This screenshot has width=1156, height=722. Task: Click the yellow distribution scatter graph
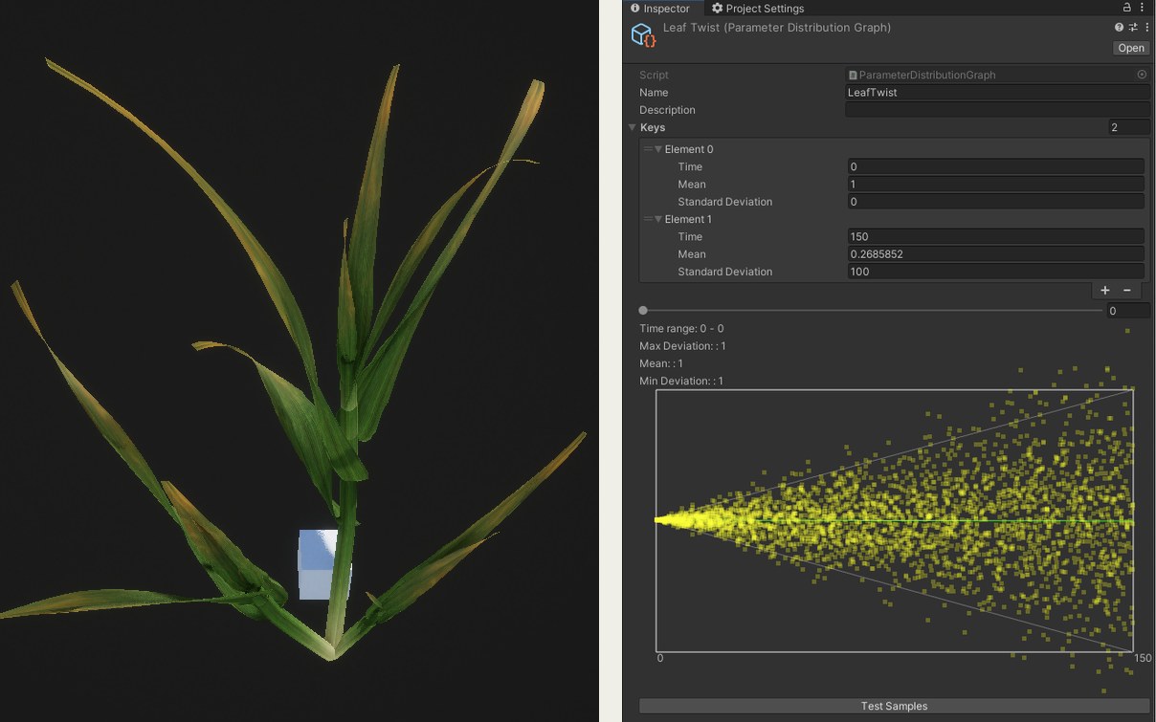pos(894,520)
